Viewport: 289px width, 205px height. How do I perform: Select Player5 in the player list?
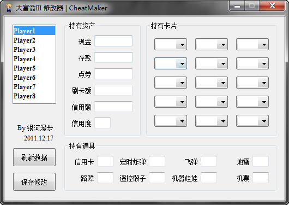click(34, 68)
